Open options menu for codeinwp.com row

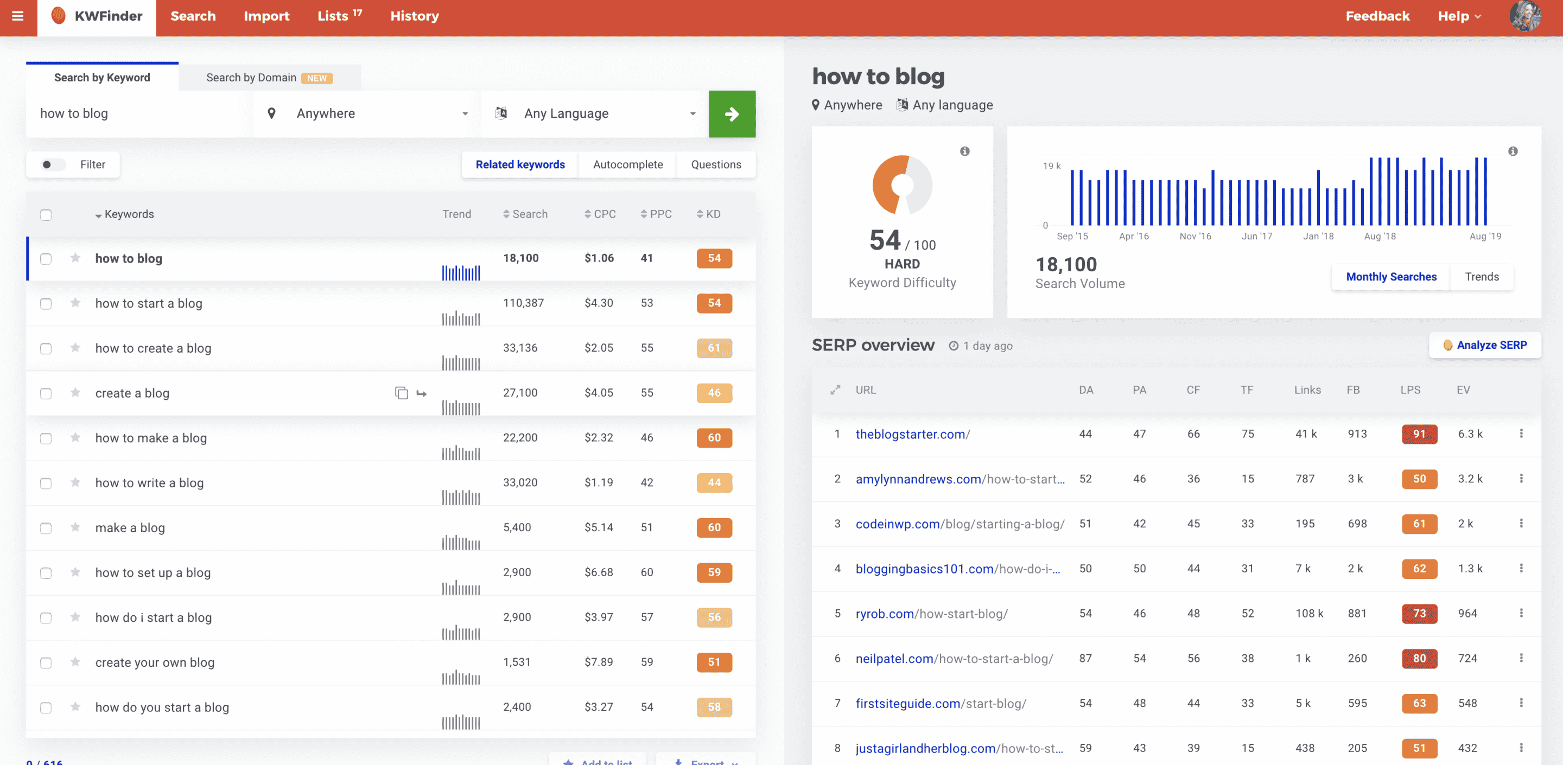(x=1521, y=524)
